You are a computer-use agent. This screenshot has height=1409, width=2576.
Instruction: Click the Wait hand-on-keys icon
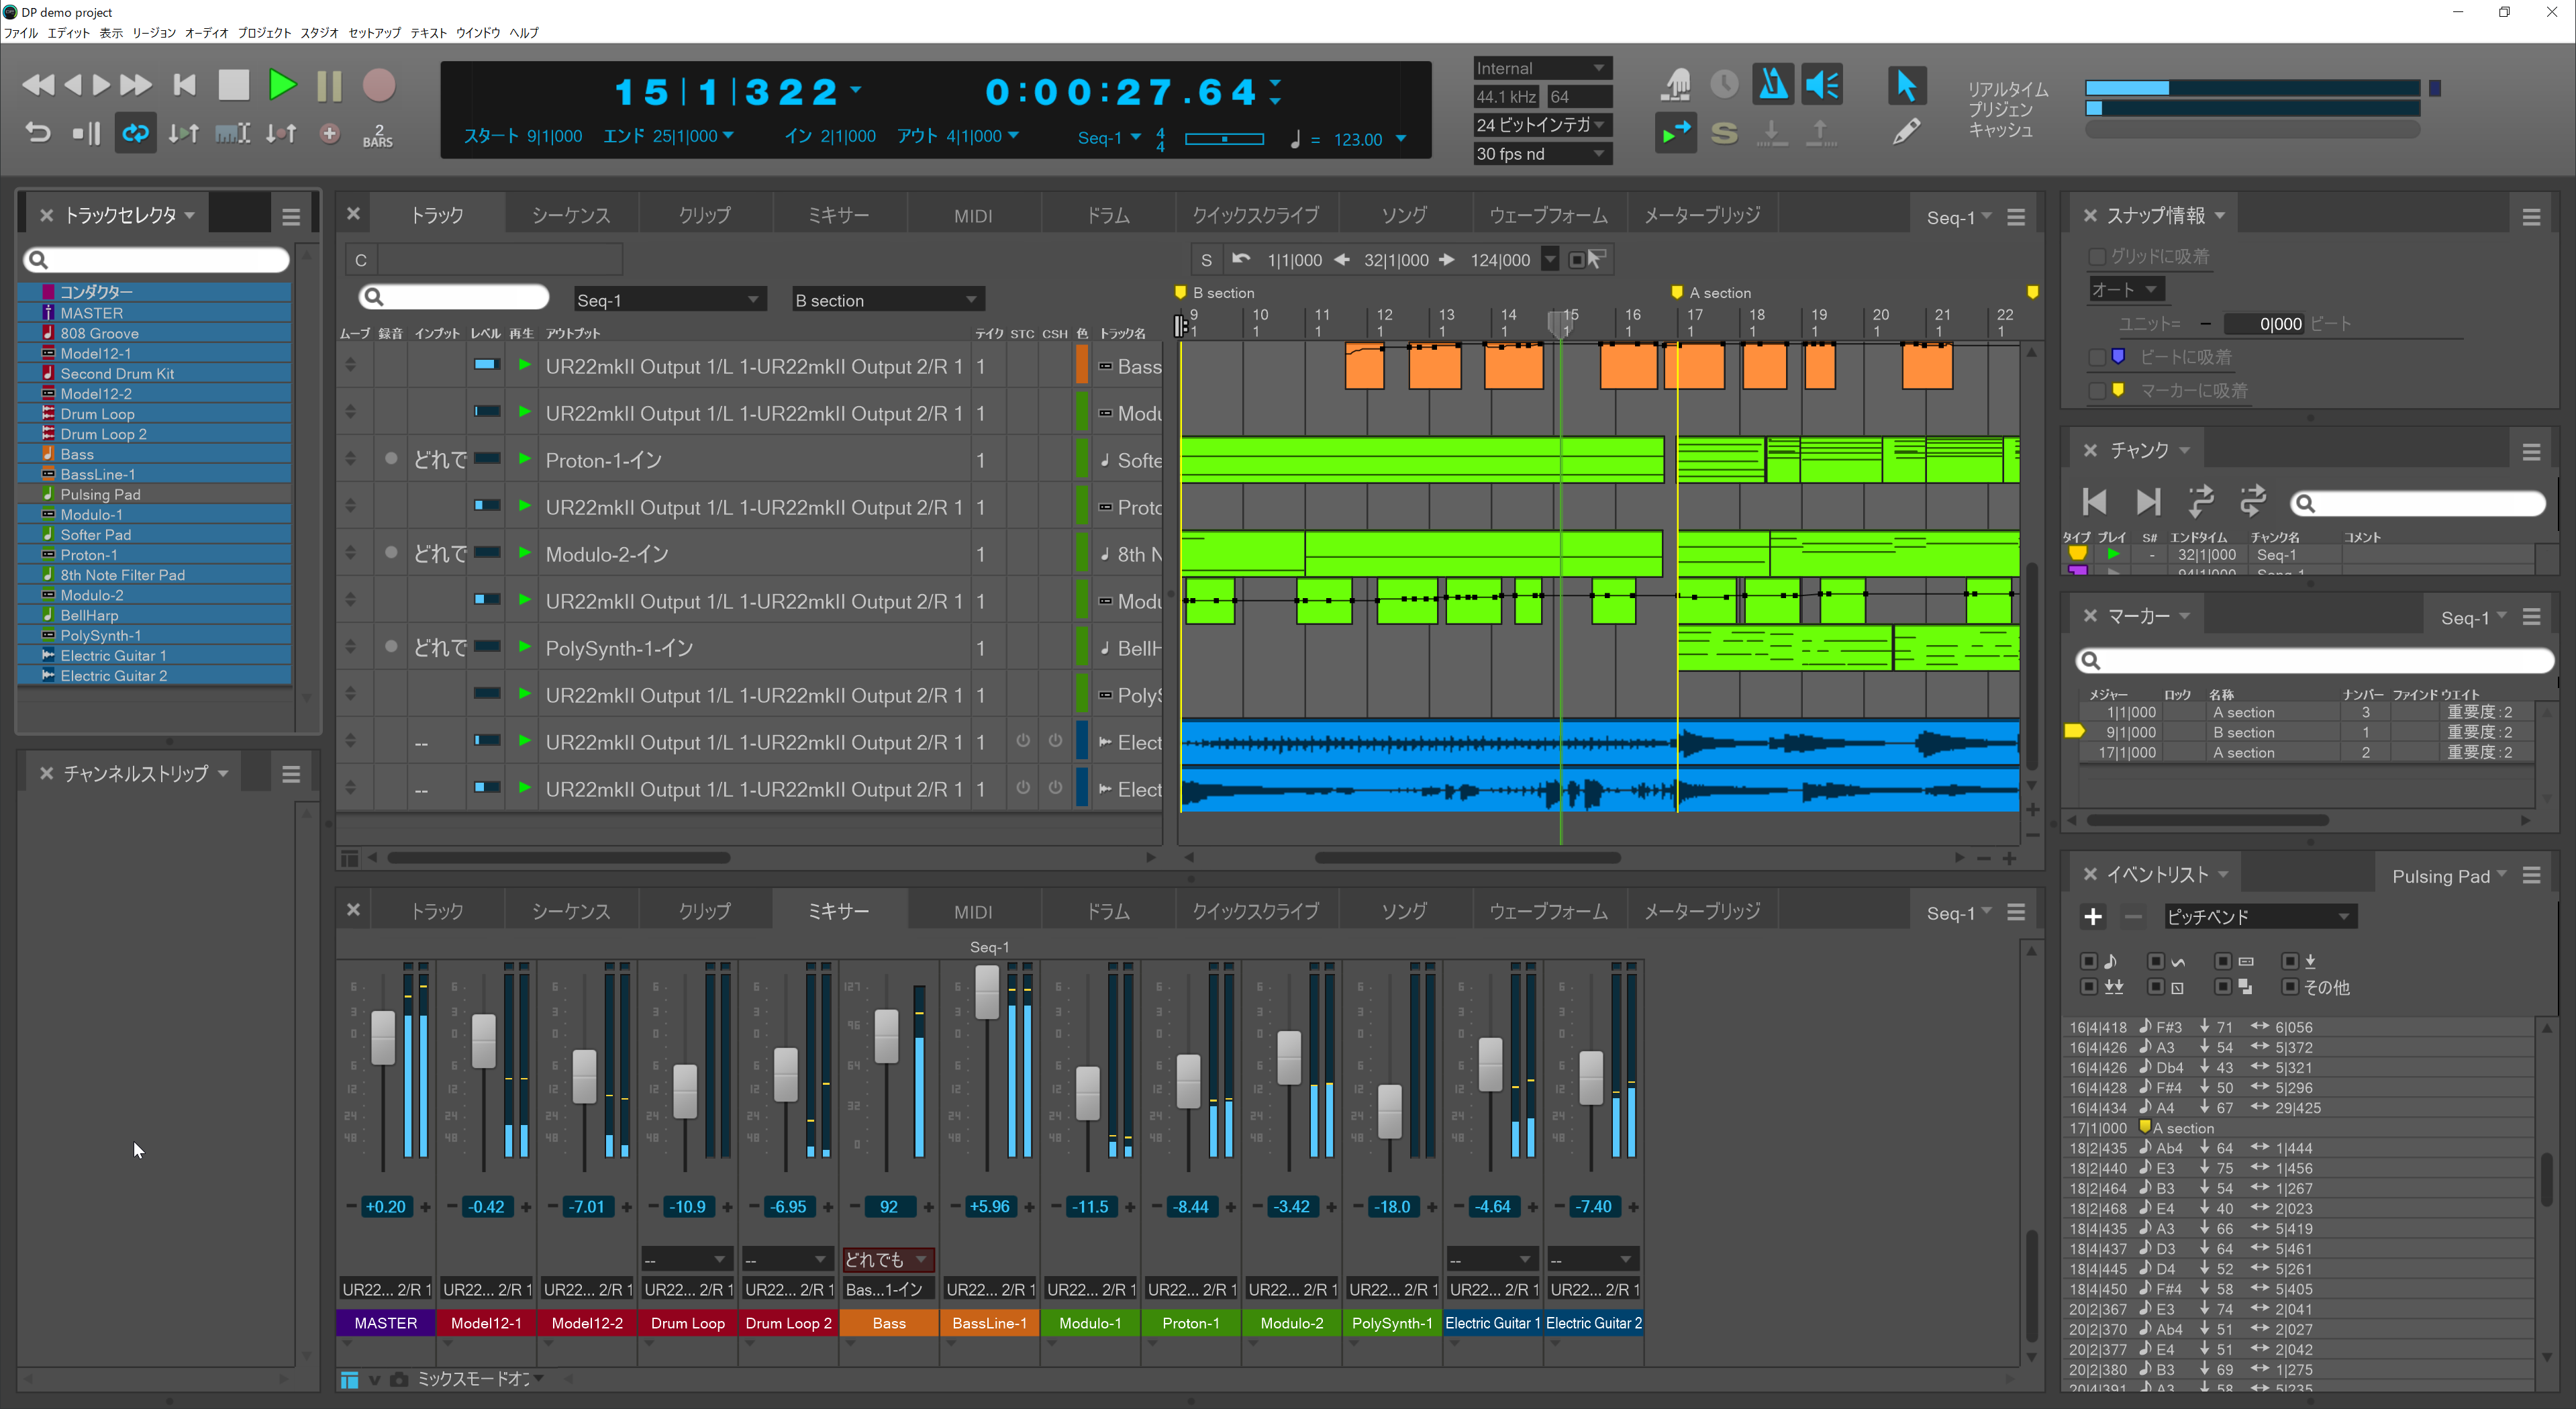(x=1675, y=85)
